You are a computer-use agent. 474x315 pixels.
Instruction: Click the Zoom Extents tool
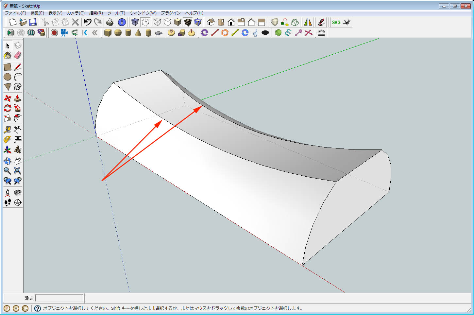coord(18,171)
